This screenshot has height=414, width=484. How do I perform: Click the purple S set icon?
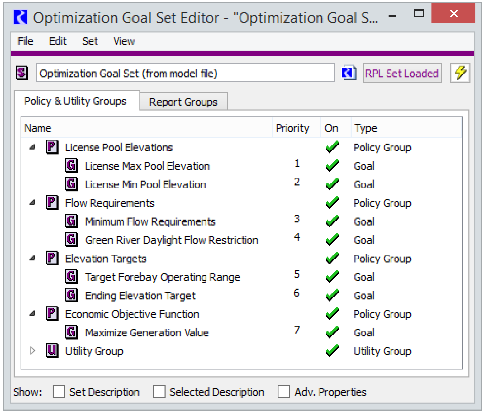coord(22,73)
